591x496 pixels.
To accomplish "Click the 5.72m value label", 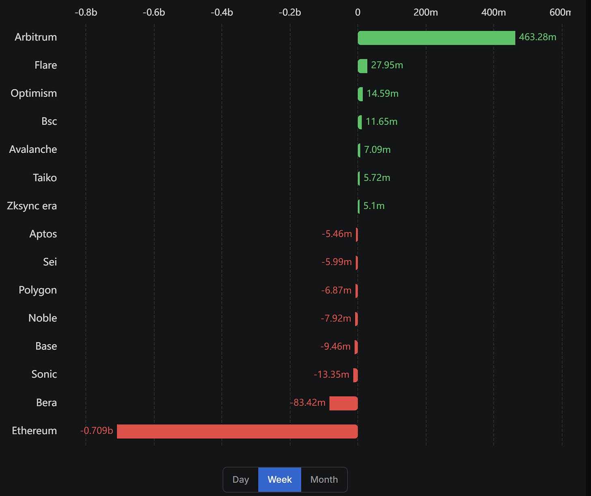I will coord(377,177).
